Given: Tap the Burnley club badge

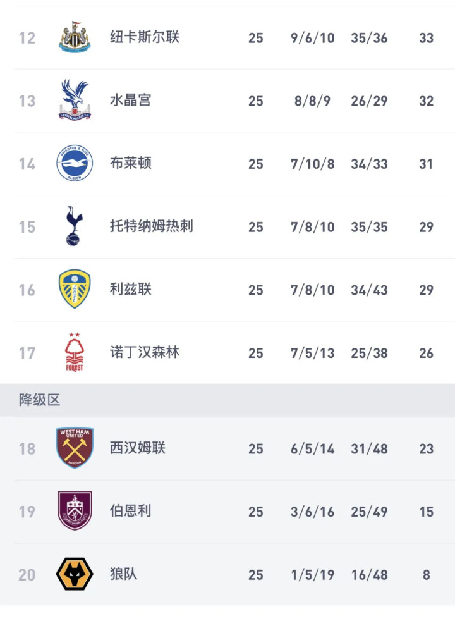Looking at the screenshot, I should coord(75,511).
